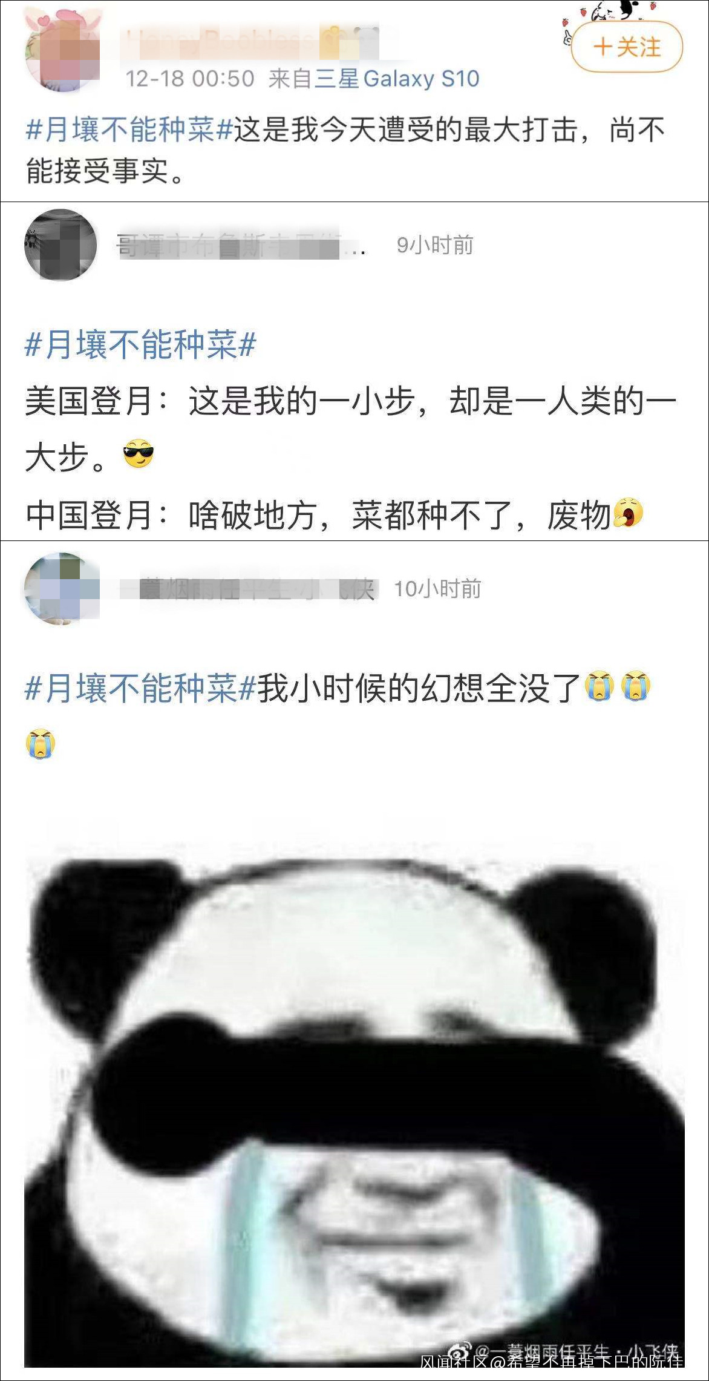Image resolution: width=709 pixels, height=1381 pixels.
Task: Open the first poster's blurred username
Action: [x=249, y=44]
